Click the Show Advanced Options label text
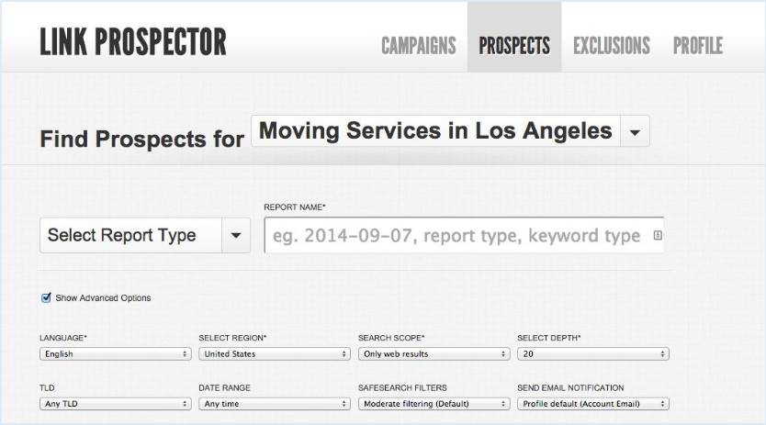 pyautogui.click(x=103, y=298)
